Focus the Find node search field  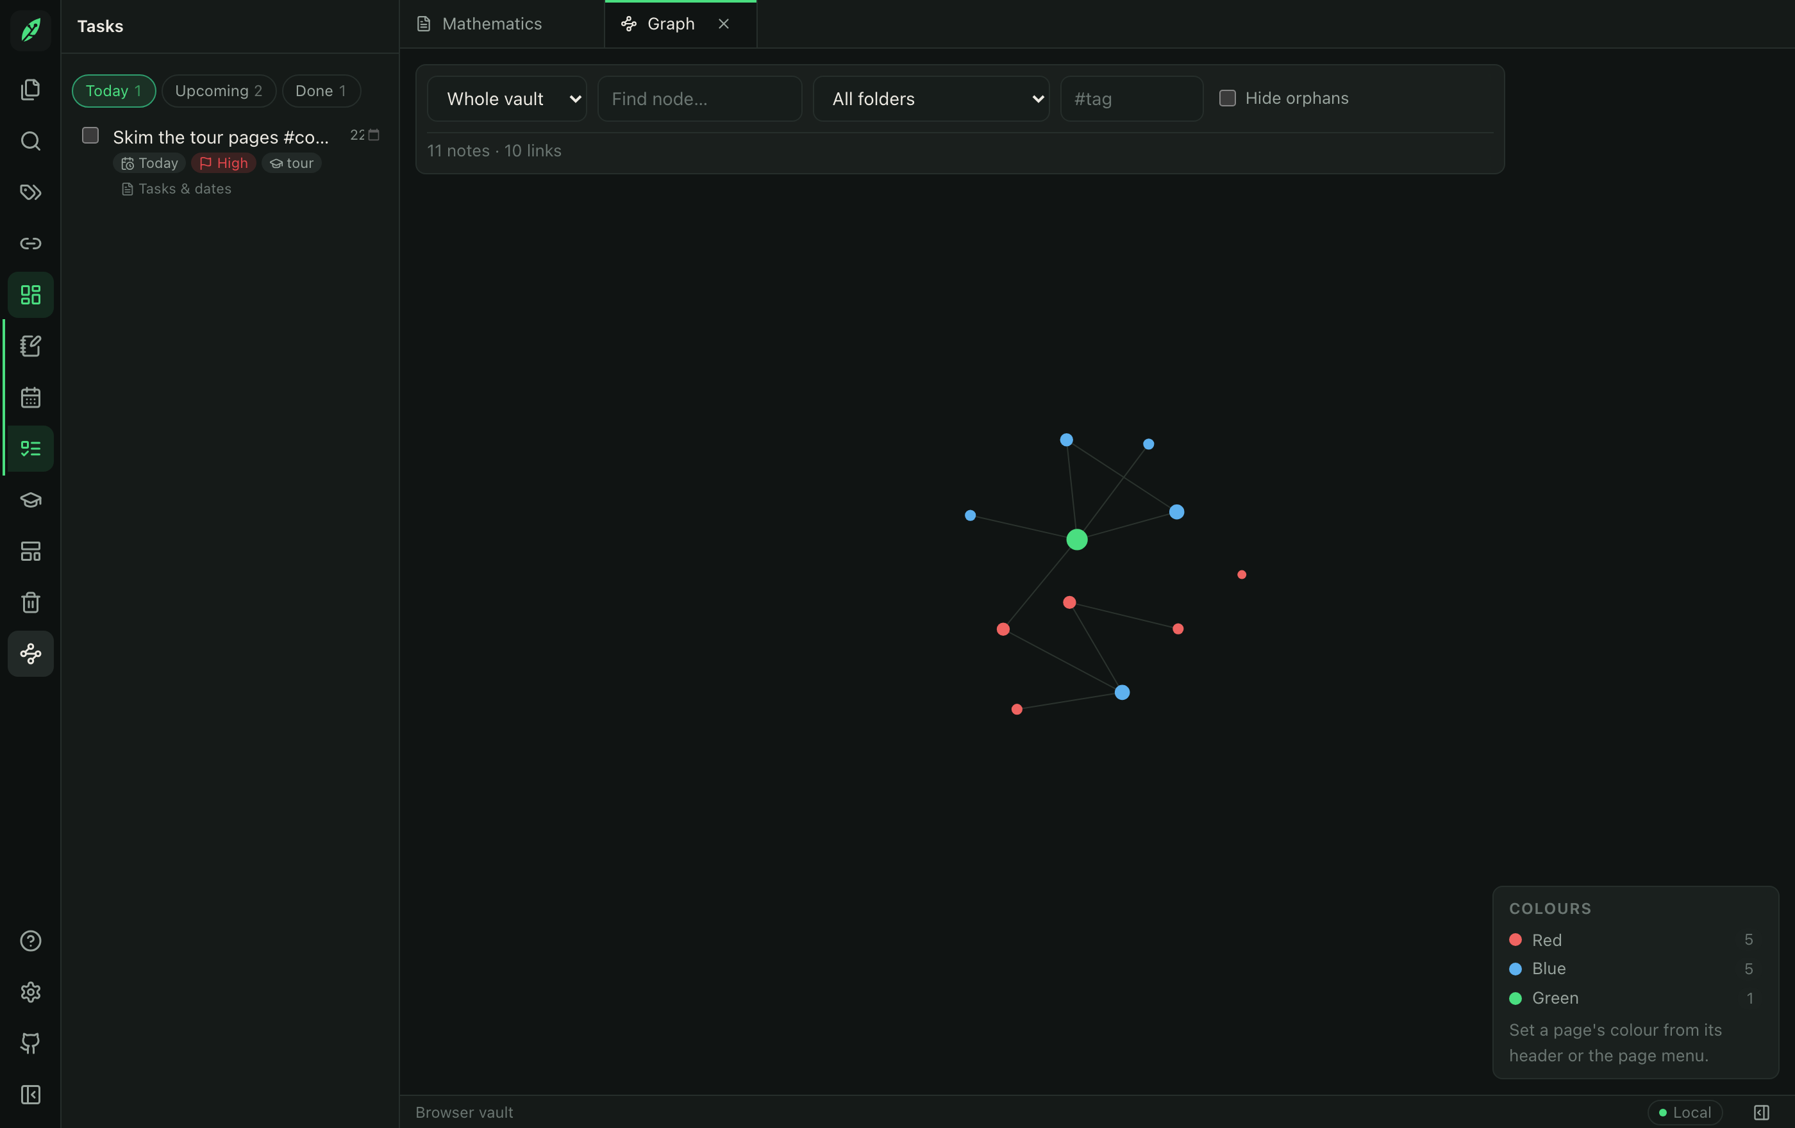(x=700, y=99)
